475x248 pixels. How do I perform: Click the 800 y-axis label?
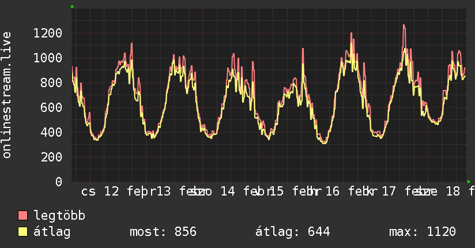coord(51,82)
